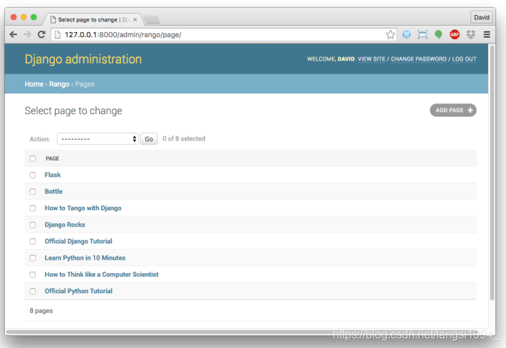Check the Official Python Tutorial checkbox
Viewport: 506px width, 348px height.
pyautogui.click(x=33, y=291)
